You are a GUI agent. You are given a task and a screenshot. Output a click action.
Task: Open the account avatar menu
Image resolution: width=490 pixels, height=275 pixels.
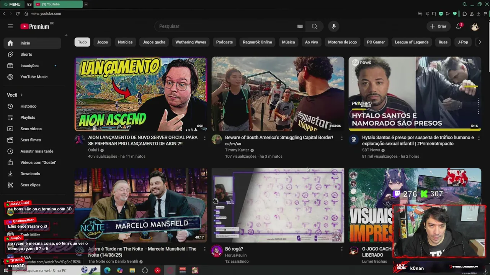[x=475, y=26]
